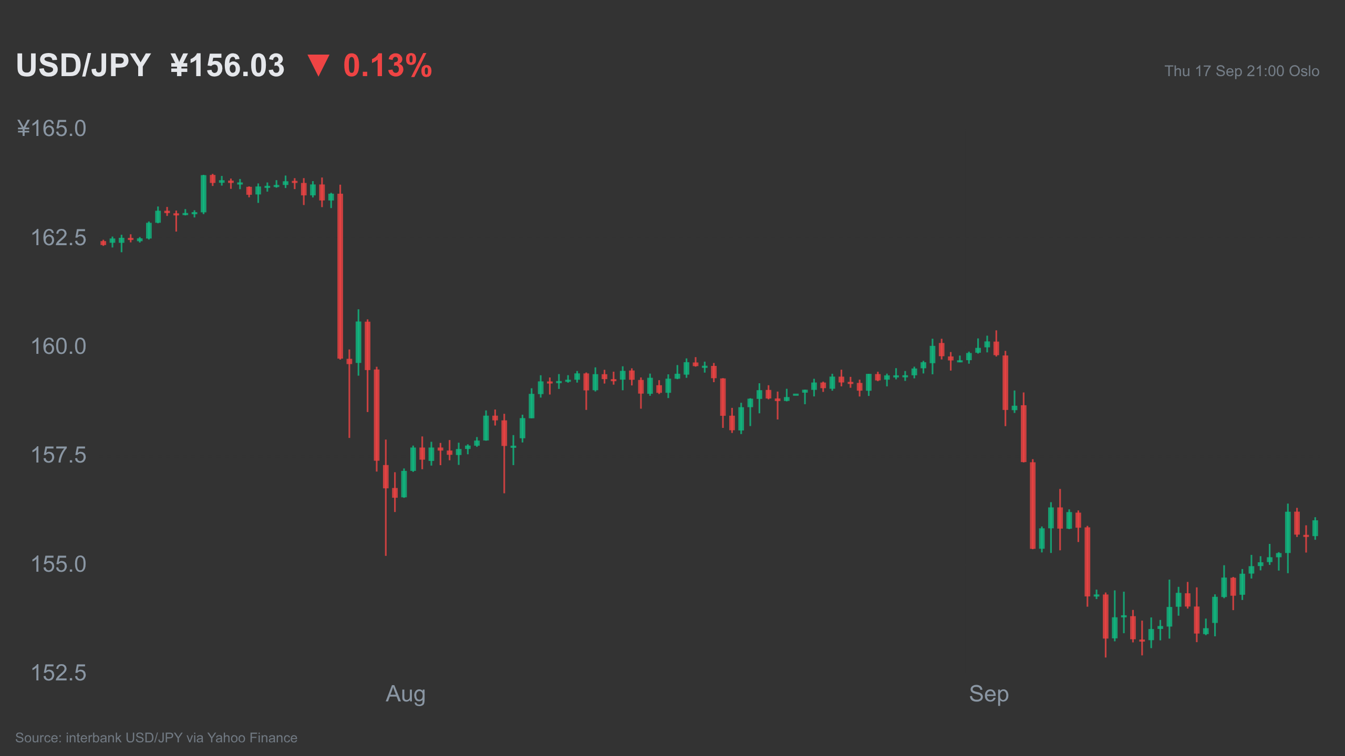The height and width of the screenshot is (756, 1345).
Task: Click the last green candle at chart's right edge
Action: click(1315, 528)
